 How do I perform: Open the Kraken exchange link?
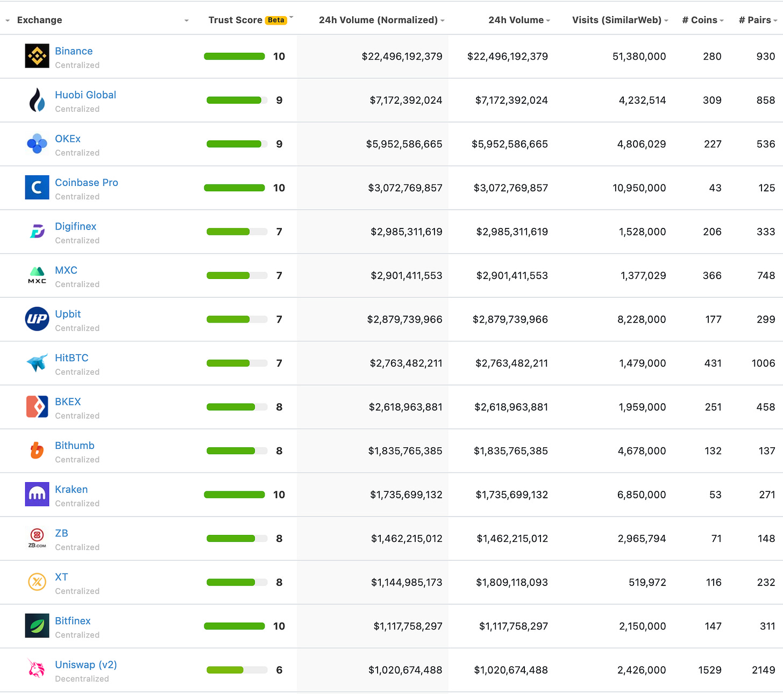point(72,489)
